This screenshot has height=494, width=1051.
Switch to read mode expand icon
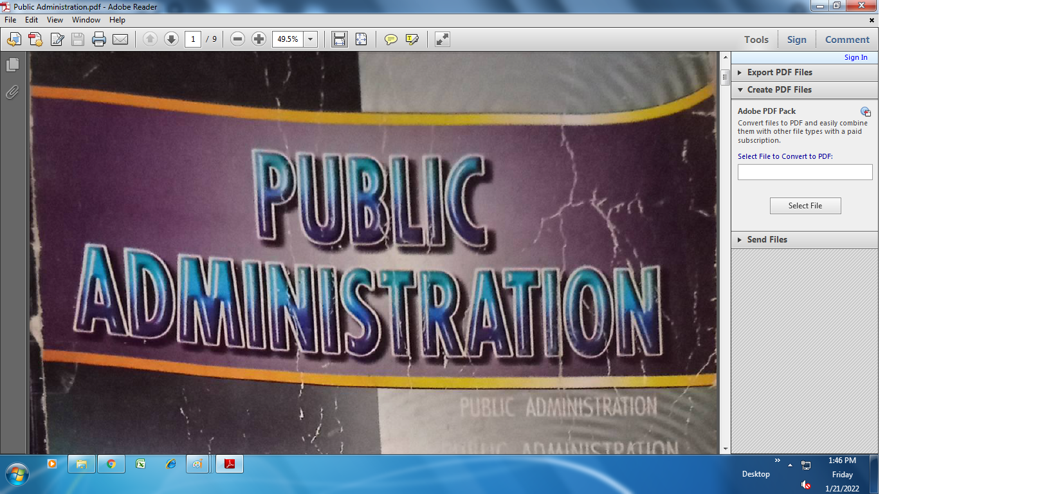[443, 39]
